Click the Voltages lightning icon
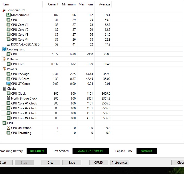Viewport: 184px width, 174px height. [4, 59]
